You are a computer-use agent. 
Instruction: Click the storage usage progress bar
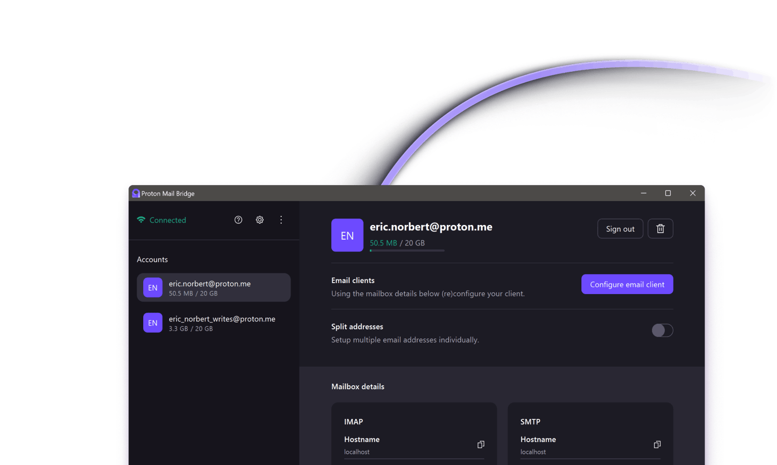click(407, 251)
